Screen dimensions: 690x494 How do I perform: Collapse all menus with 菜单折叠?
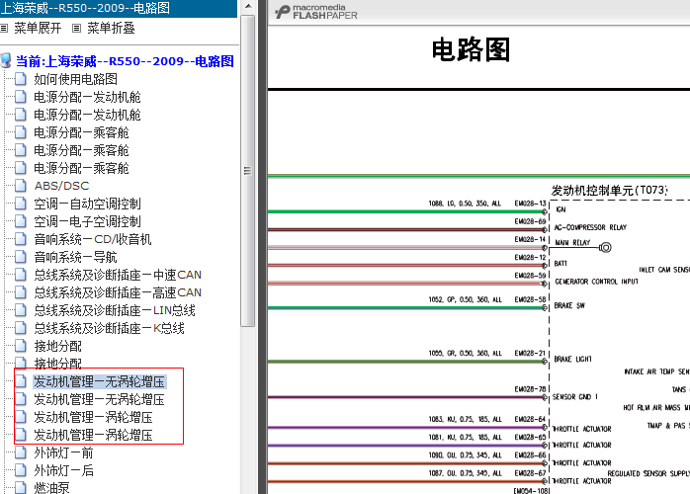(x=111, y=28)
